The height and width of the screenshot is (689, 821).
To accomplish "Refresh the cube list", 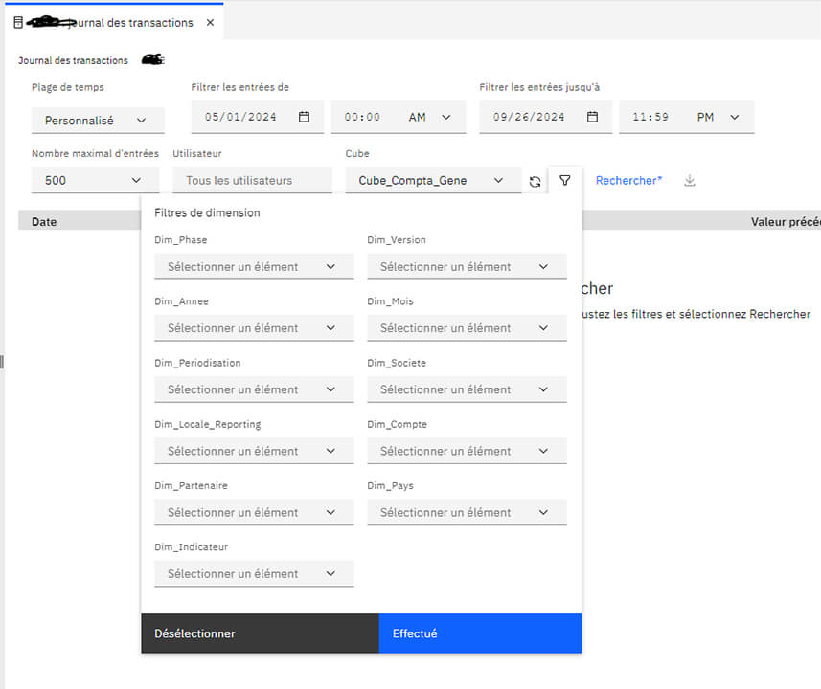I will 535,180.
